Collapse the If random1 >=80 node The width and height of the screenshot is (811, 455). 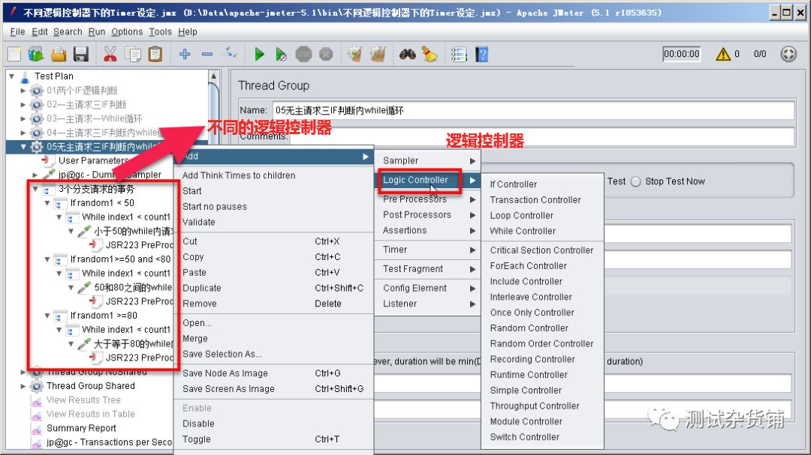pyautogui.click(x=47, y=316)
